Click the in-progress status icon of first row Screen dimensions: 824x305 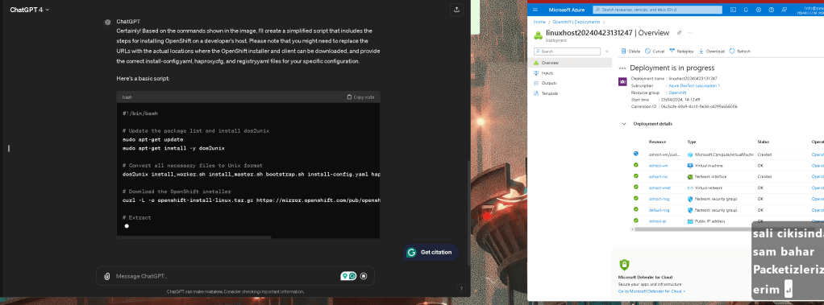click(636, 154)
